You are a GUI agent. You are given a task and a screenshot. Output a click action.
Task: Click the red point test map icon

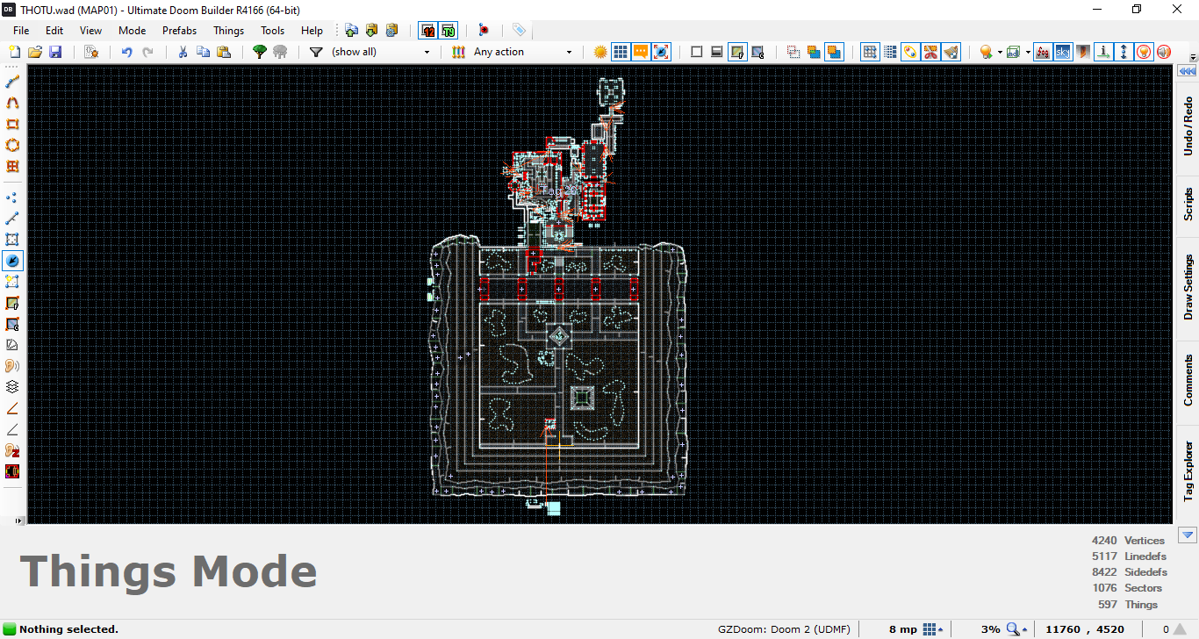(x=484, y=30)
